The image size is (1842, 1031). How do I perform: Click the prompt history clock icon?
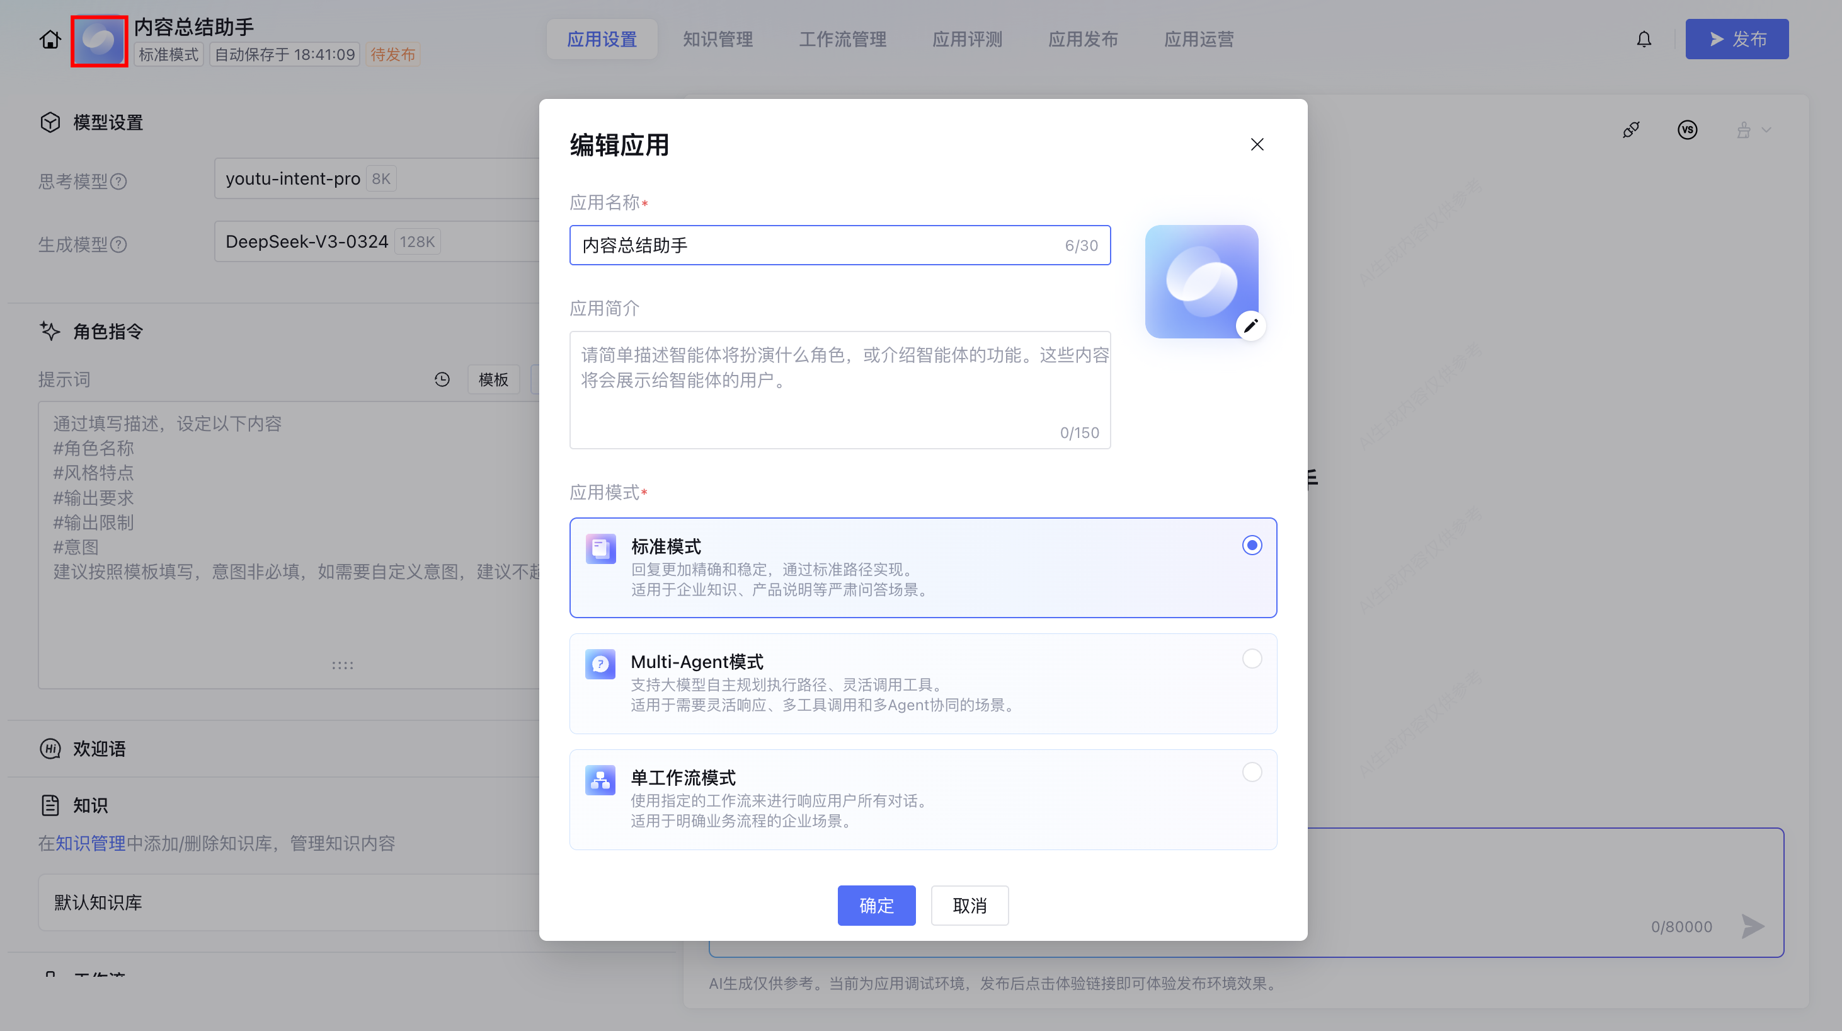pos(442,379)
